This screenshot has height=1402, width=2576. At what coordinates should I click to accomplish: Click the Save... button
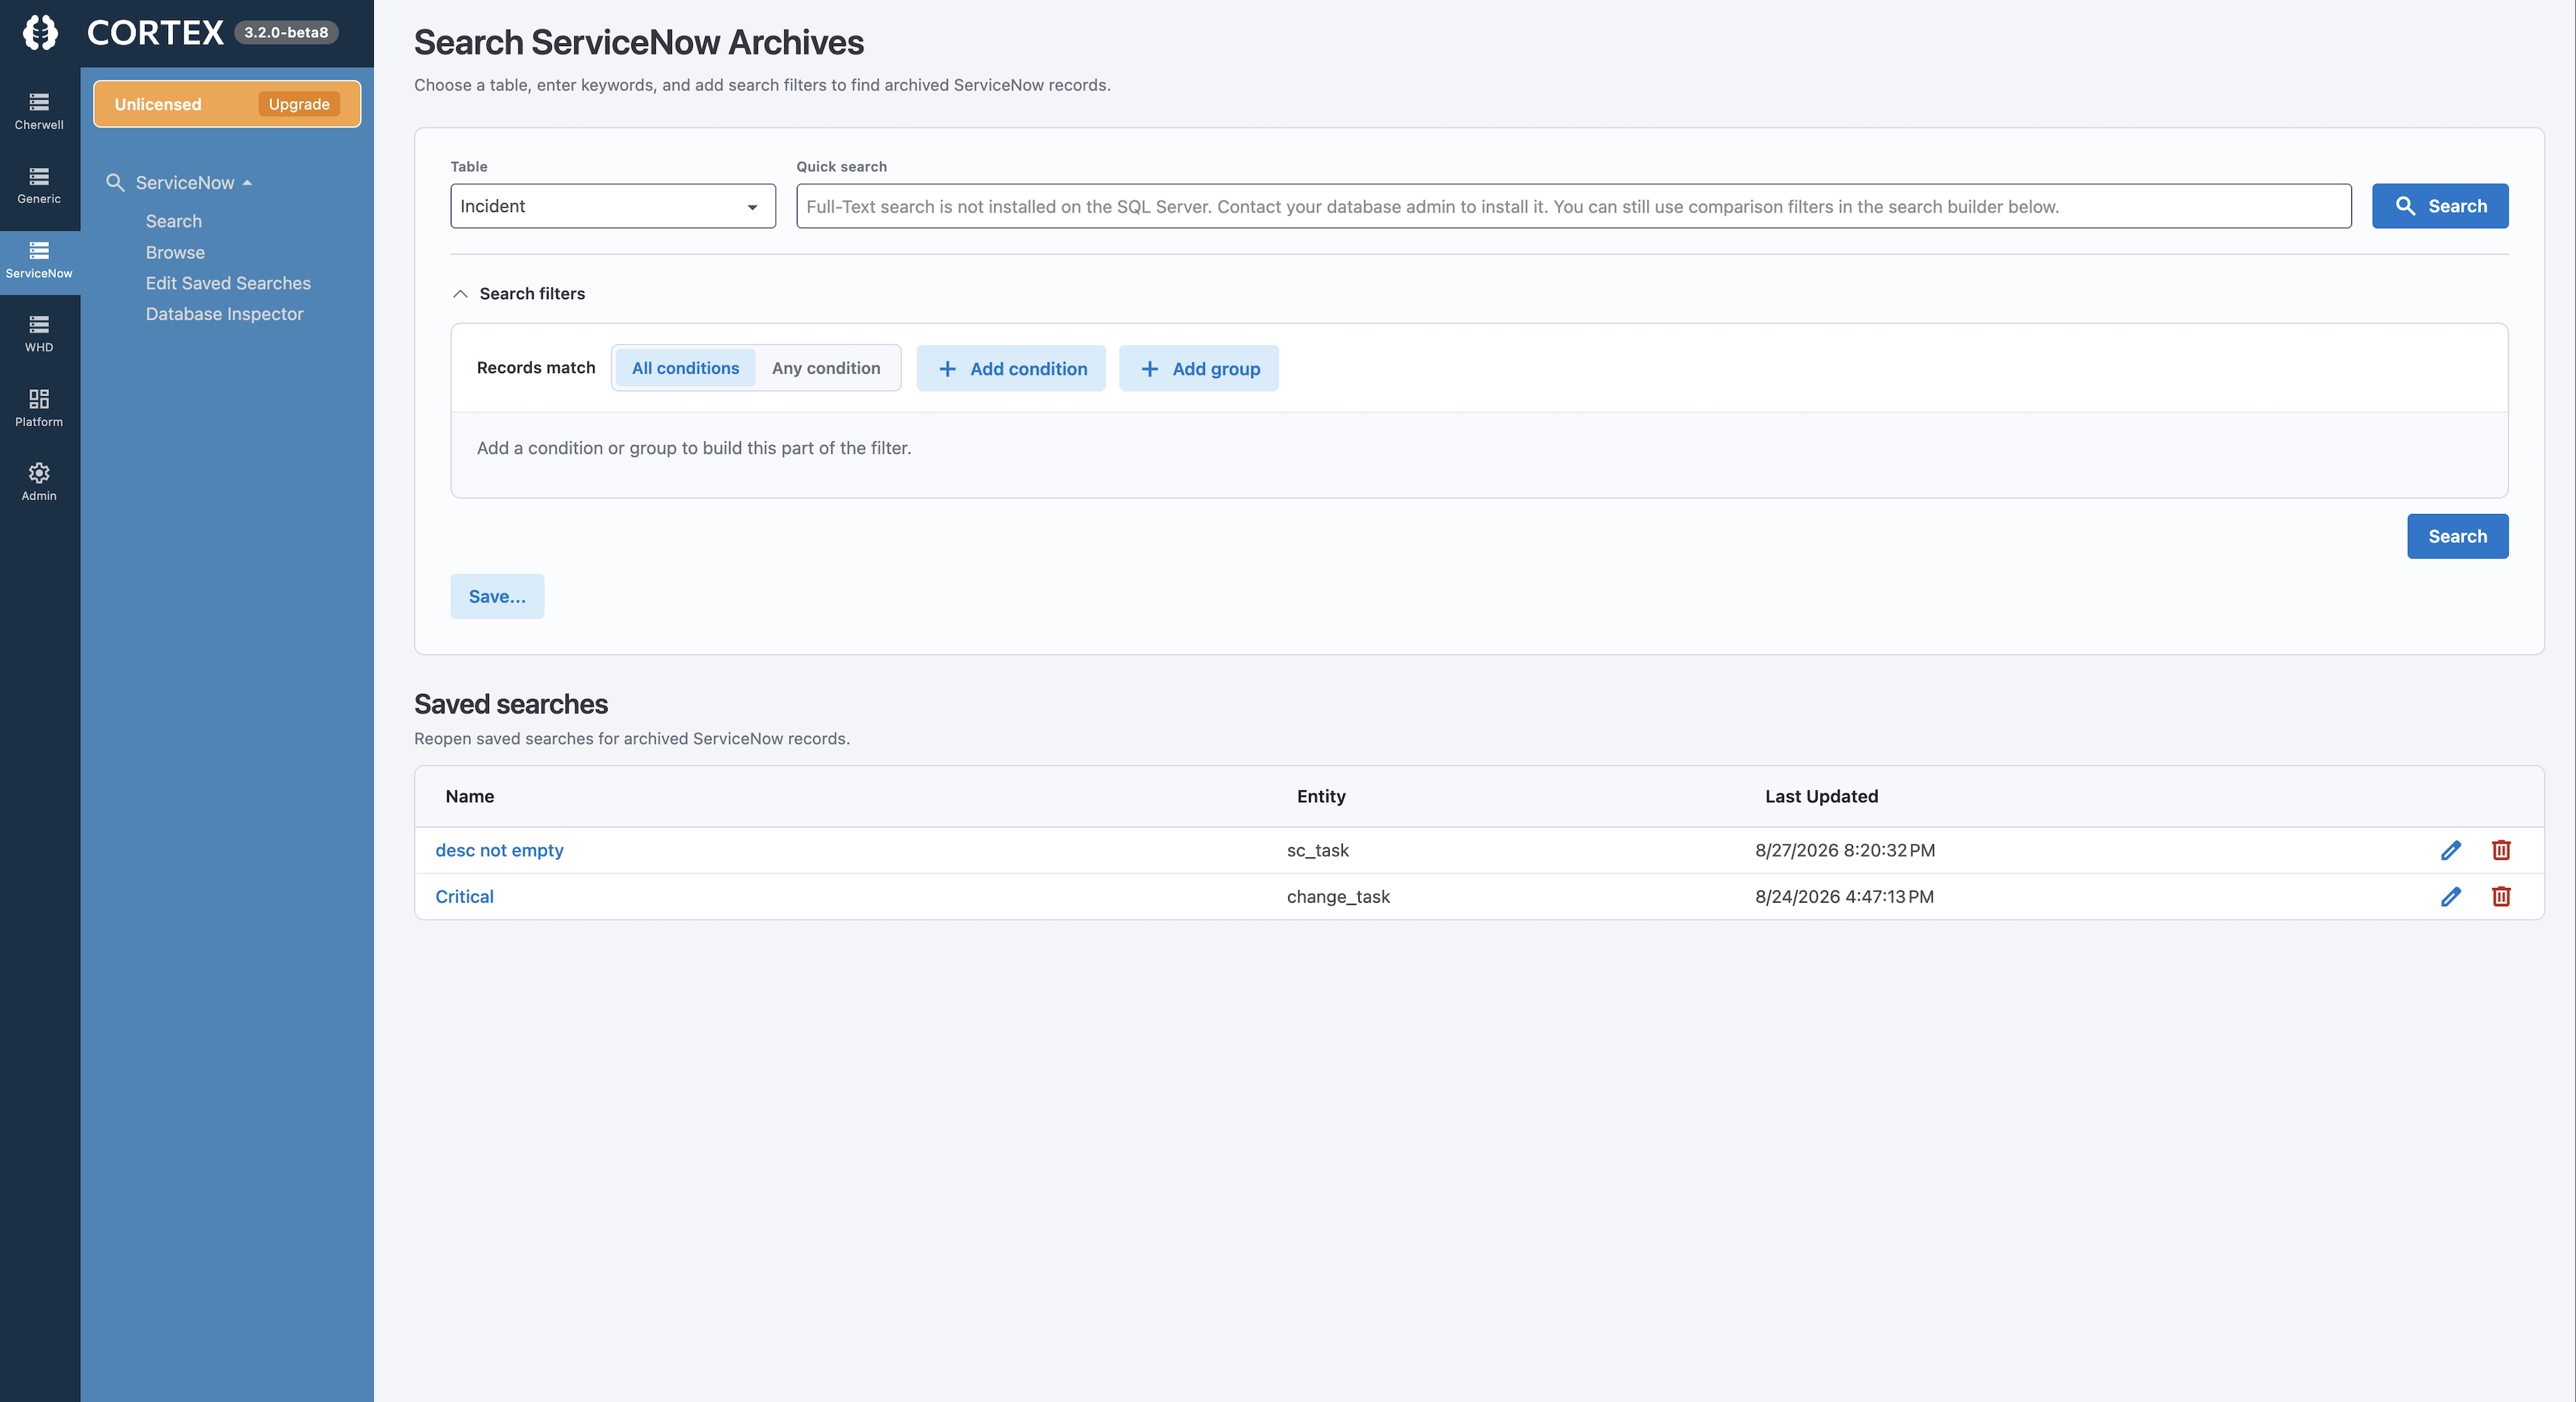tap(497, 597)
